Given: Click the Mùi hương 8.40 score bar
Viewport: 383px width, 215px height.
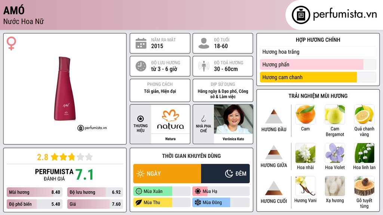Looking at the screenshot, I should [34, 192].
